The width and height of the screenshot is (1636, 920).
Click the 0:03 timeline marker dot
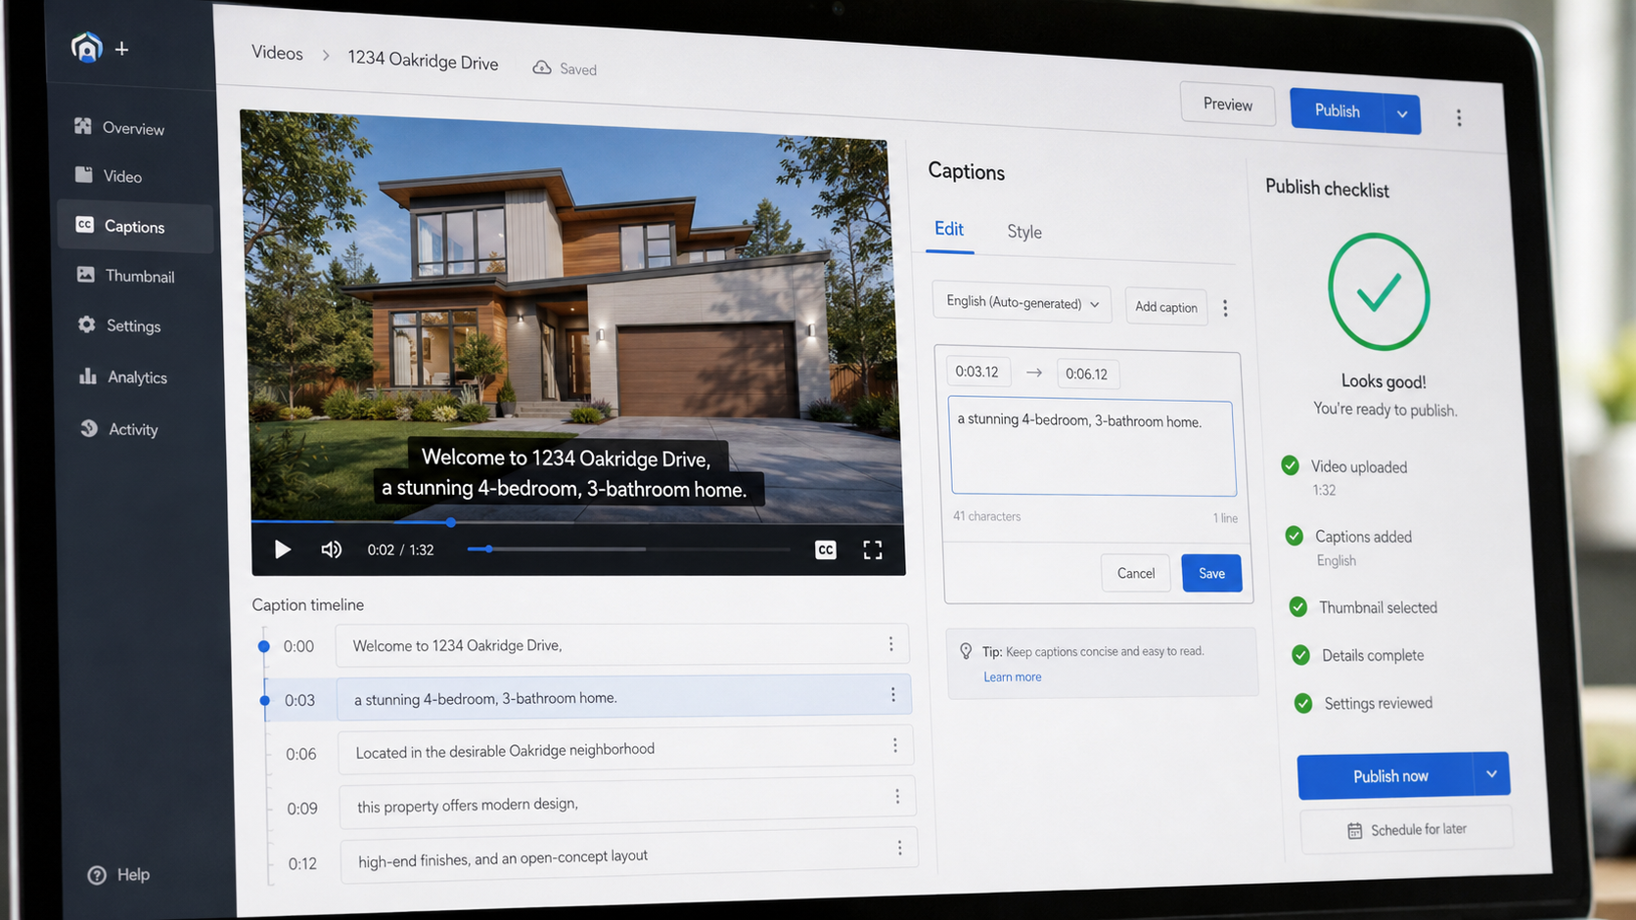[x=264, y=700]
